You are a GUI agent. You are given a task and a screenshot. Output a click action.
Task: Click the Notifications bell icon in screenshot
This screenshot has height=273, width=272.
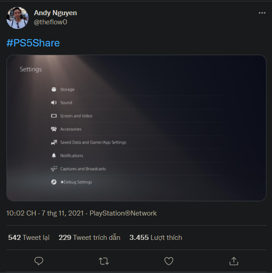click(x=54, y=155)
